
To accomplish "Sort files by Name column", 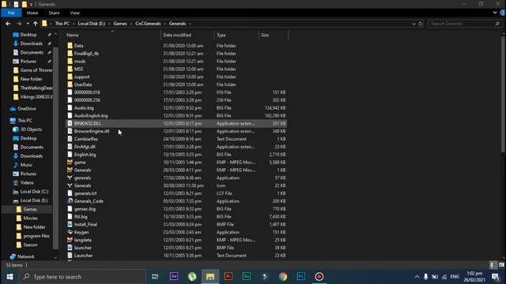I will pyautogui.click(x=73, y=35).
